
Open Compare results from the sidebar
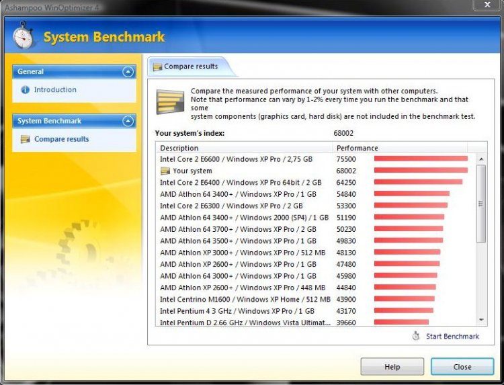(x=62, y=139)
